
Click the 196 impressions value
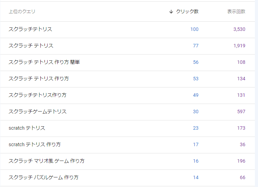point(241,161)
